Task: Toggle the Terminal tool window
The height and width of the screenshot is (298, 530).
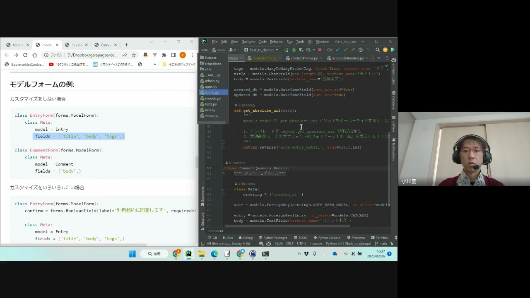Action: (x=380, y=238)
